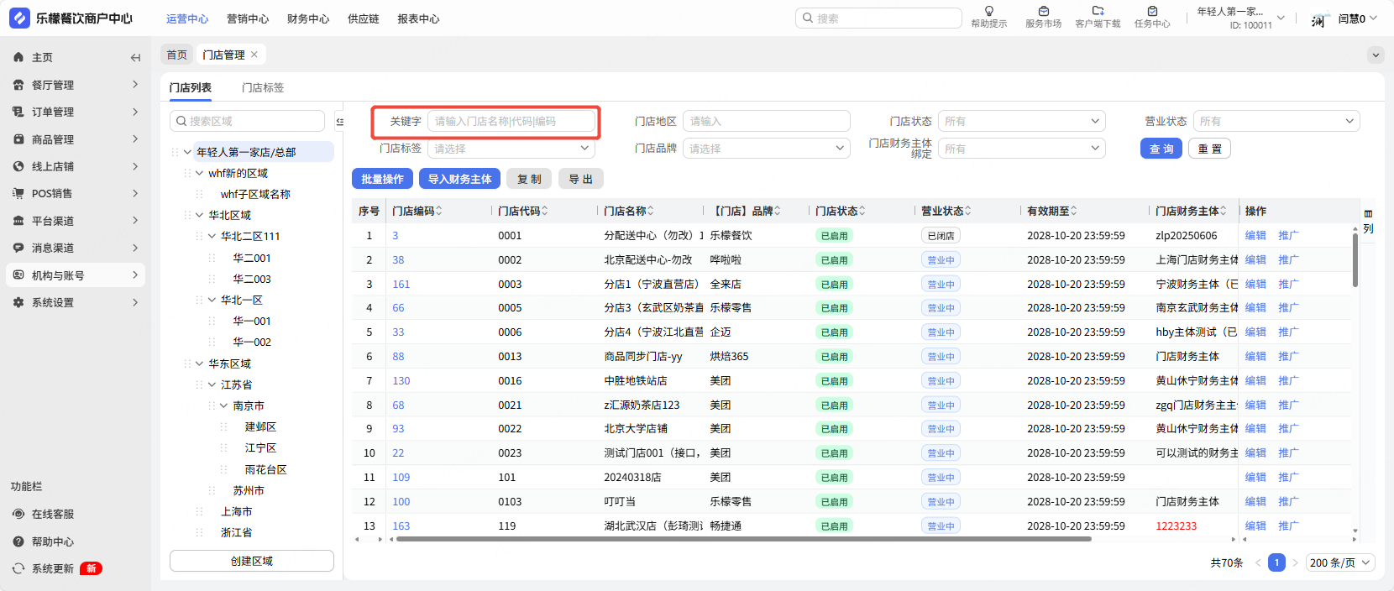
Task: Open the 门店状态 dropdown
Action: pyautogui.click(x=1021, y=122)
